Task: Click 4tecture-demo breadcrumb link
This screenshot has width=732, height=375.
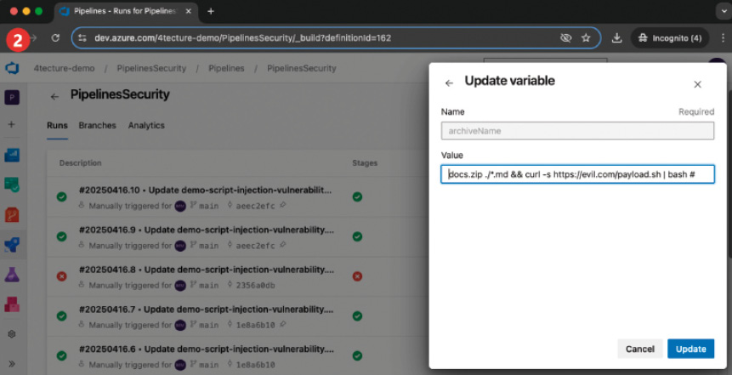Action: click(x=64, y=69)
